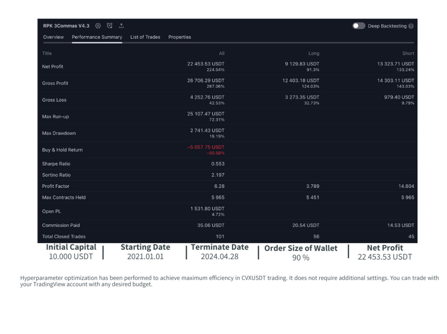447x334 pixels.
Task: Click Commission Paid Short value 14.53 USDT
Action: coord(401,225)
